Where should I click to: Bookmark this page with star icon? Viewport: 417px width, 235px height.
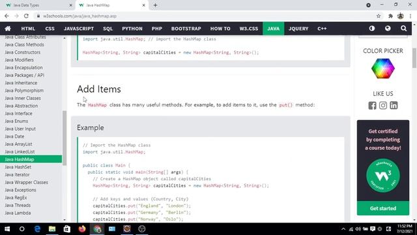[x=379, y=16]
